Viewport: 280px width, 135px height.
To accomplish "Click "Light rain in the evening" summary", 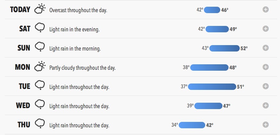I will pos(74,29).
